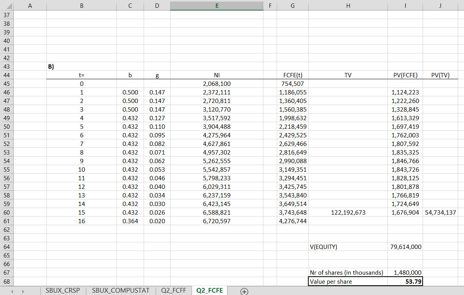Viewport: 464px width, 295px height.
Task: Click the Nr of shares value 1,480,000
Action: tap(405, 273)
